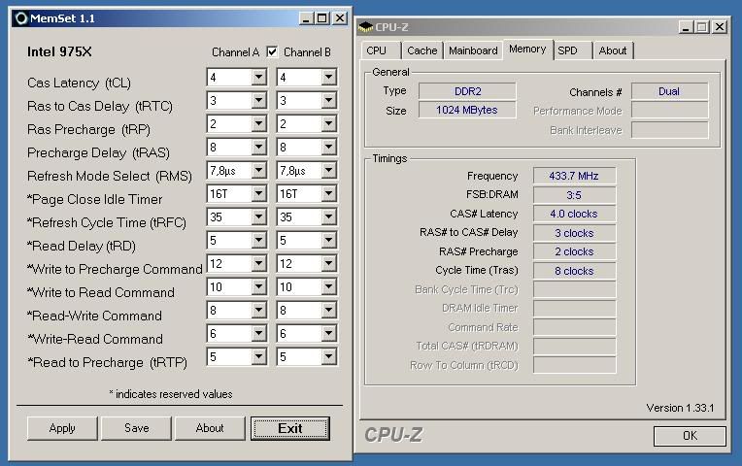Click the Cycle Time (Tras) value 8 clocks
This screenshot has width=742, height=466.
point(575,271)
